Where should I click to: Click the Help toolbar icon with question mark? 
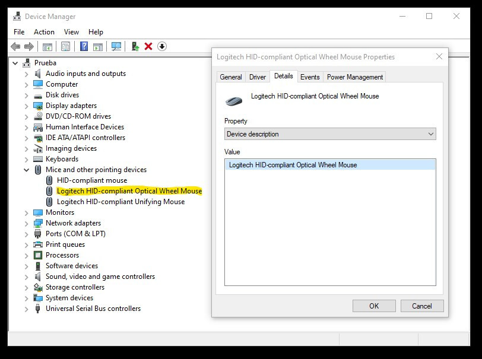84,46
